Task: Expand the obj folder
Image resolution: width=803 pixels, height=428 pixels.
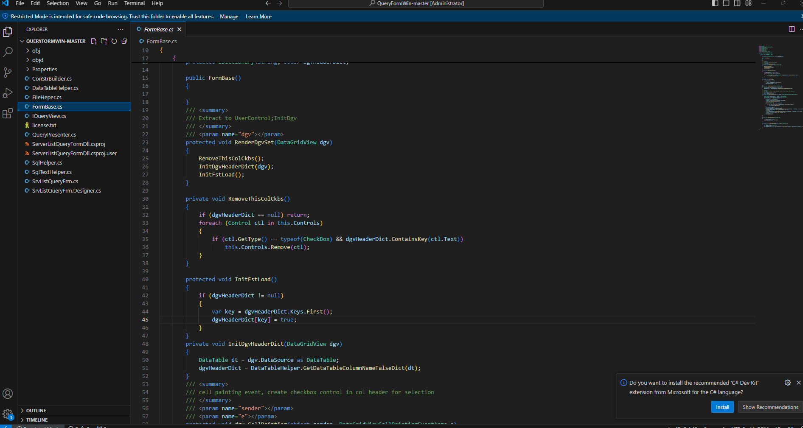Action: (x=36, y=50)
